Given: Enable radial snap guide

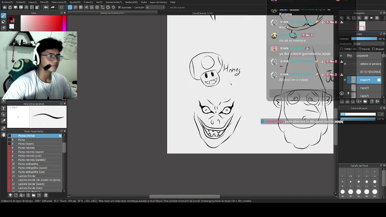Looking at the screenshot, I should coord(92,7).
